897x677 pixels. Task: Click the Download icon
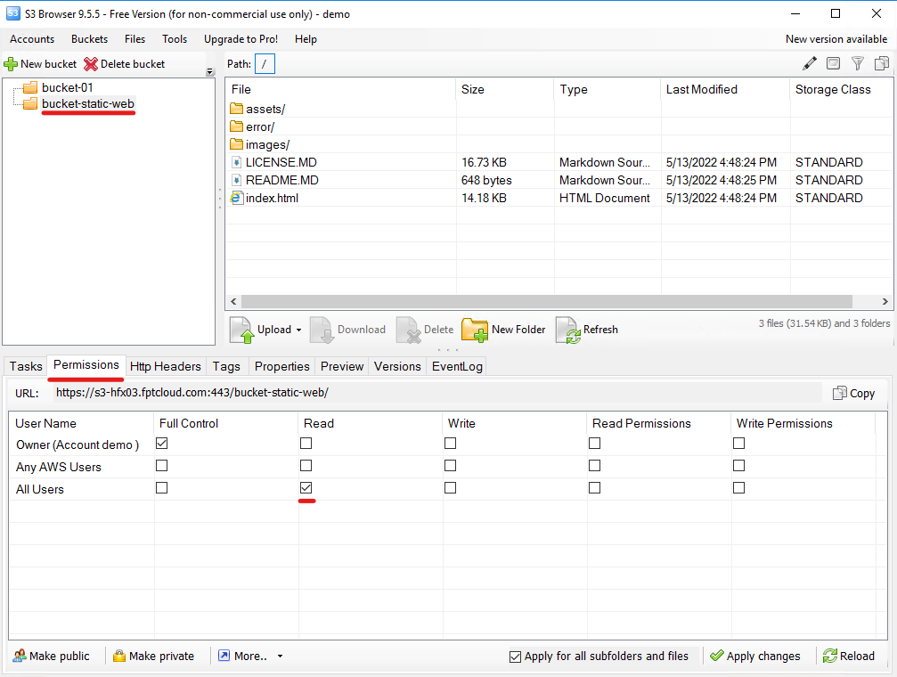pos(322,329)
